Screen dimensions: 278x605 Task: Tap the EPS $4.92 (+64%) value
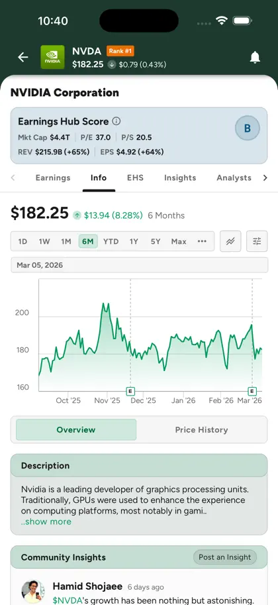click(x=132, y=152)
